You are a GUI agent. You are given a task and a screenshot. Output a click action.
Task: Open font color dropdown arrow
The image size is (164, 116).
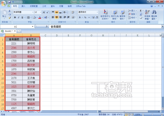(42, 17)
